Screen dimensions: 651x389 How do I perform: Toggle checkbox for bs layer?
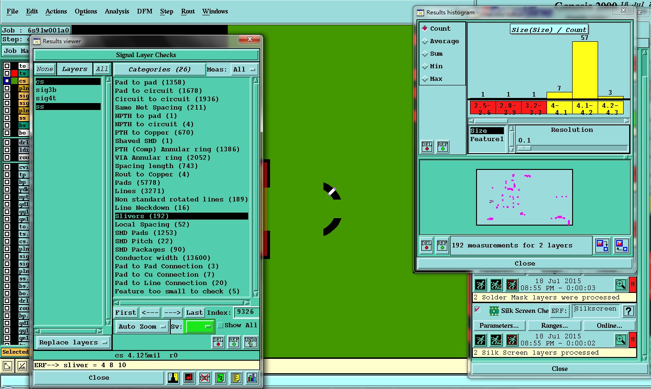point(7,125)
